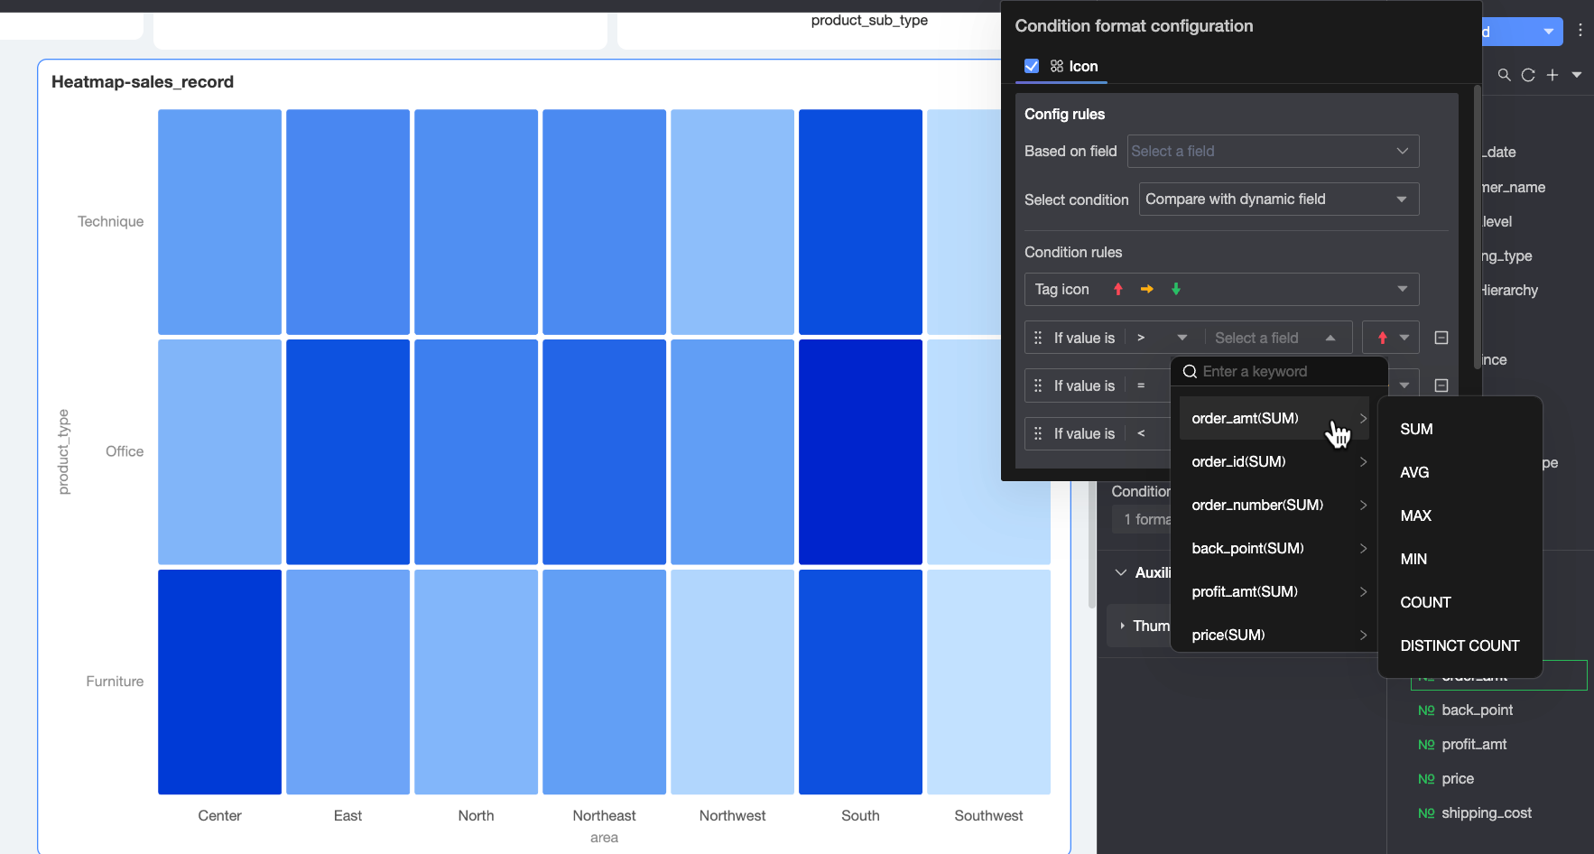Click the Office / East heatmap cell
This screenshot has height=854, width=1594.
348,451
